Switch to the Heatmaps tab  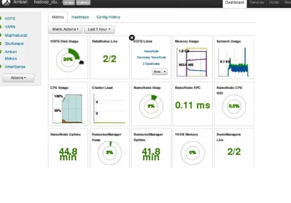tap(80, 17)
